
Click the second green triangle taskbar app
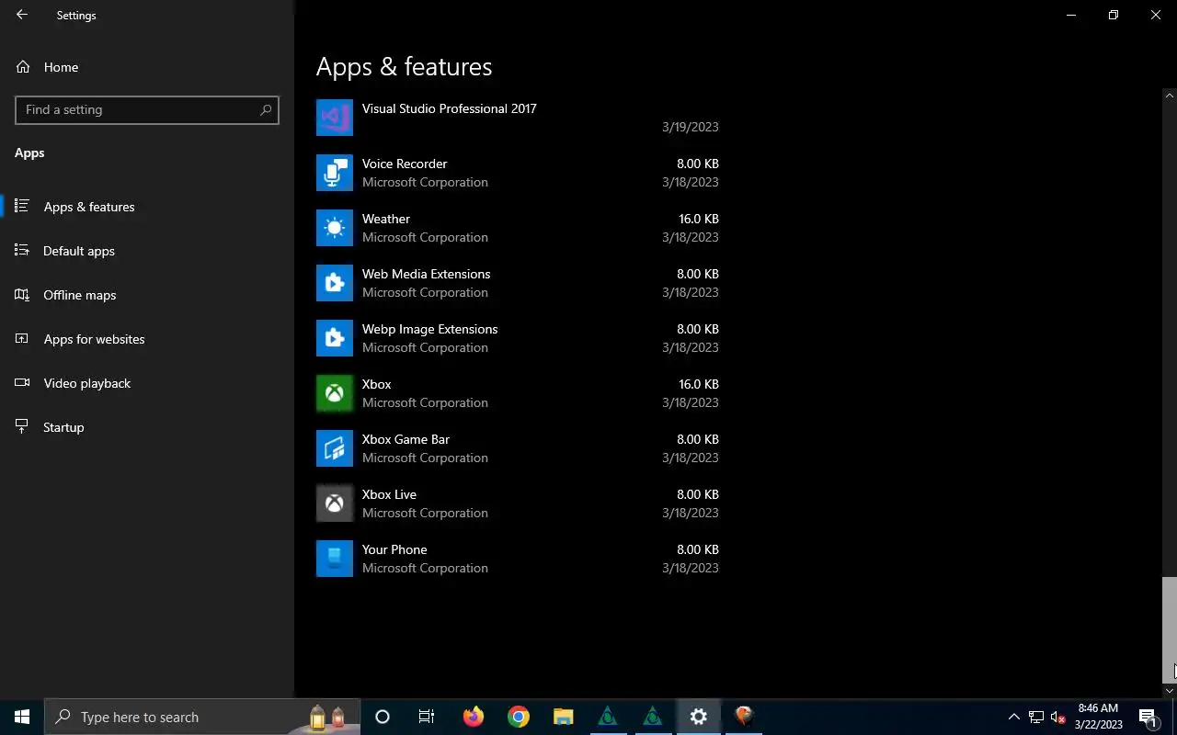(653, 717)
